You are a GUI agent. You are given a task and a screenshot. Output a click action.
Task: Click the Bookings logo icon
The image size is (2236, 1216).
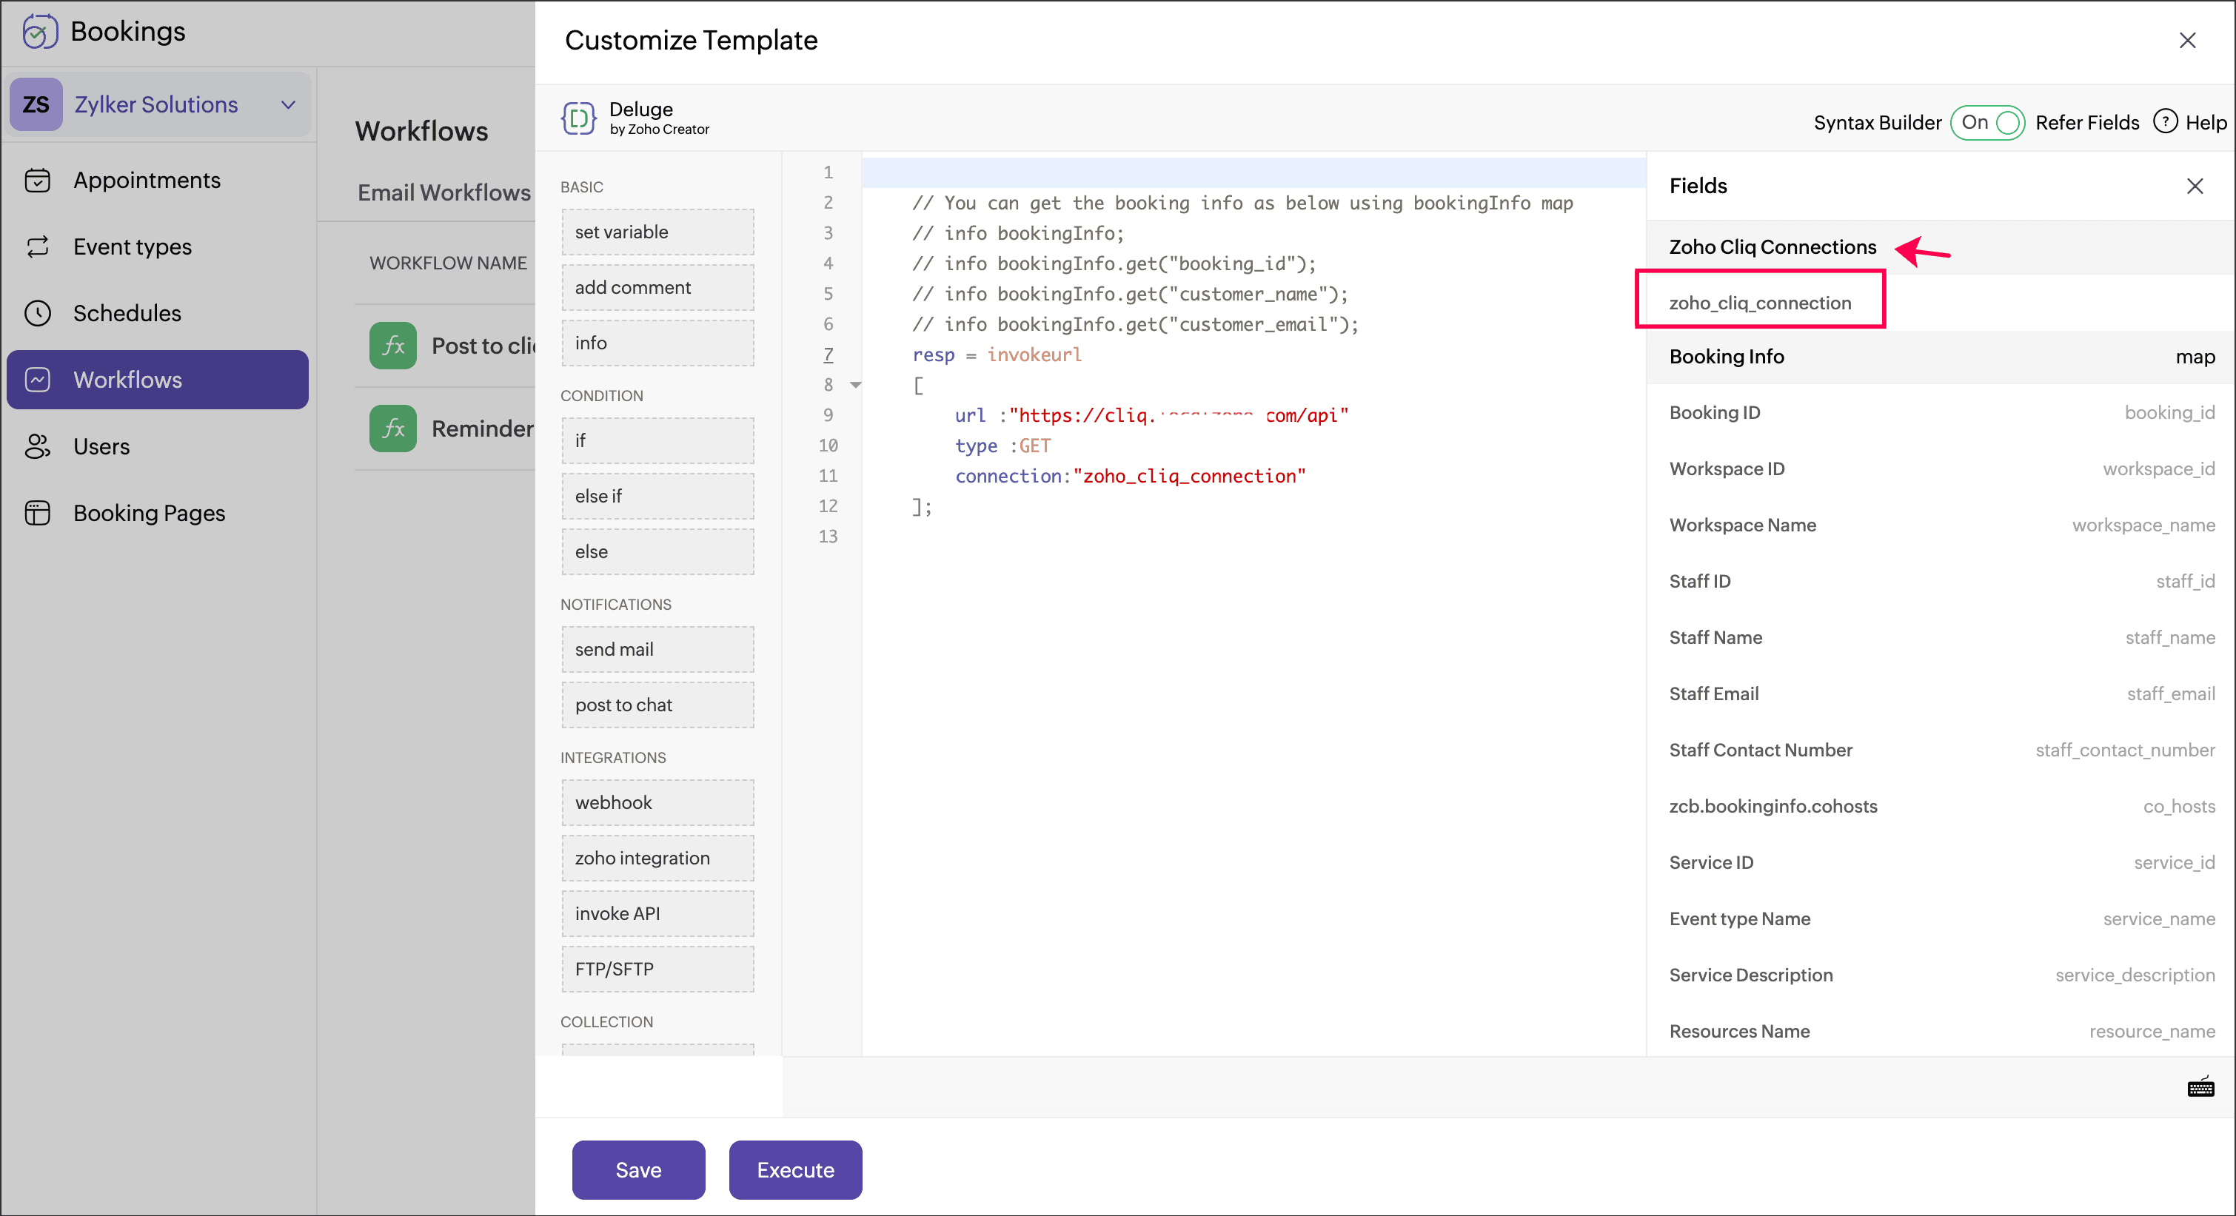pyautogui.click(x=40, y=32)
